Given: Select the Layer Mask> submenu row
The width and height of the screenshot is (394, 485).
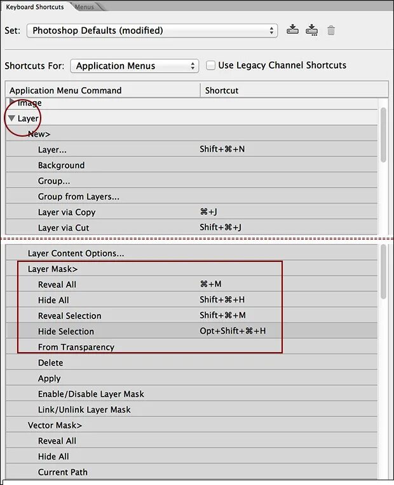Looking at the screenshot, I should click(x=191, y=269).
